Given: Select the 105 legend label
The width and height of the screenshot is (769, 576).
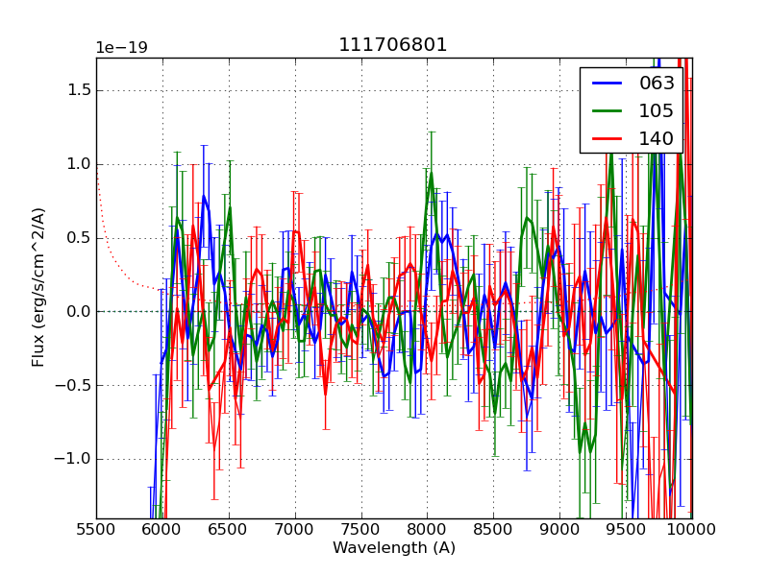Looking at the screenshot, I should [657, 110].
